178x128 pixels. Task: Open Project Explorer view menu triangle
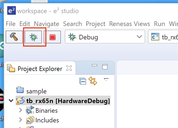(x=106, y=79)
